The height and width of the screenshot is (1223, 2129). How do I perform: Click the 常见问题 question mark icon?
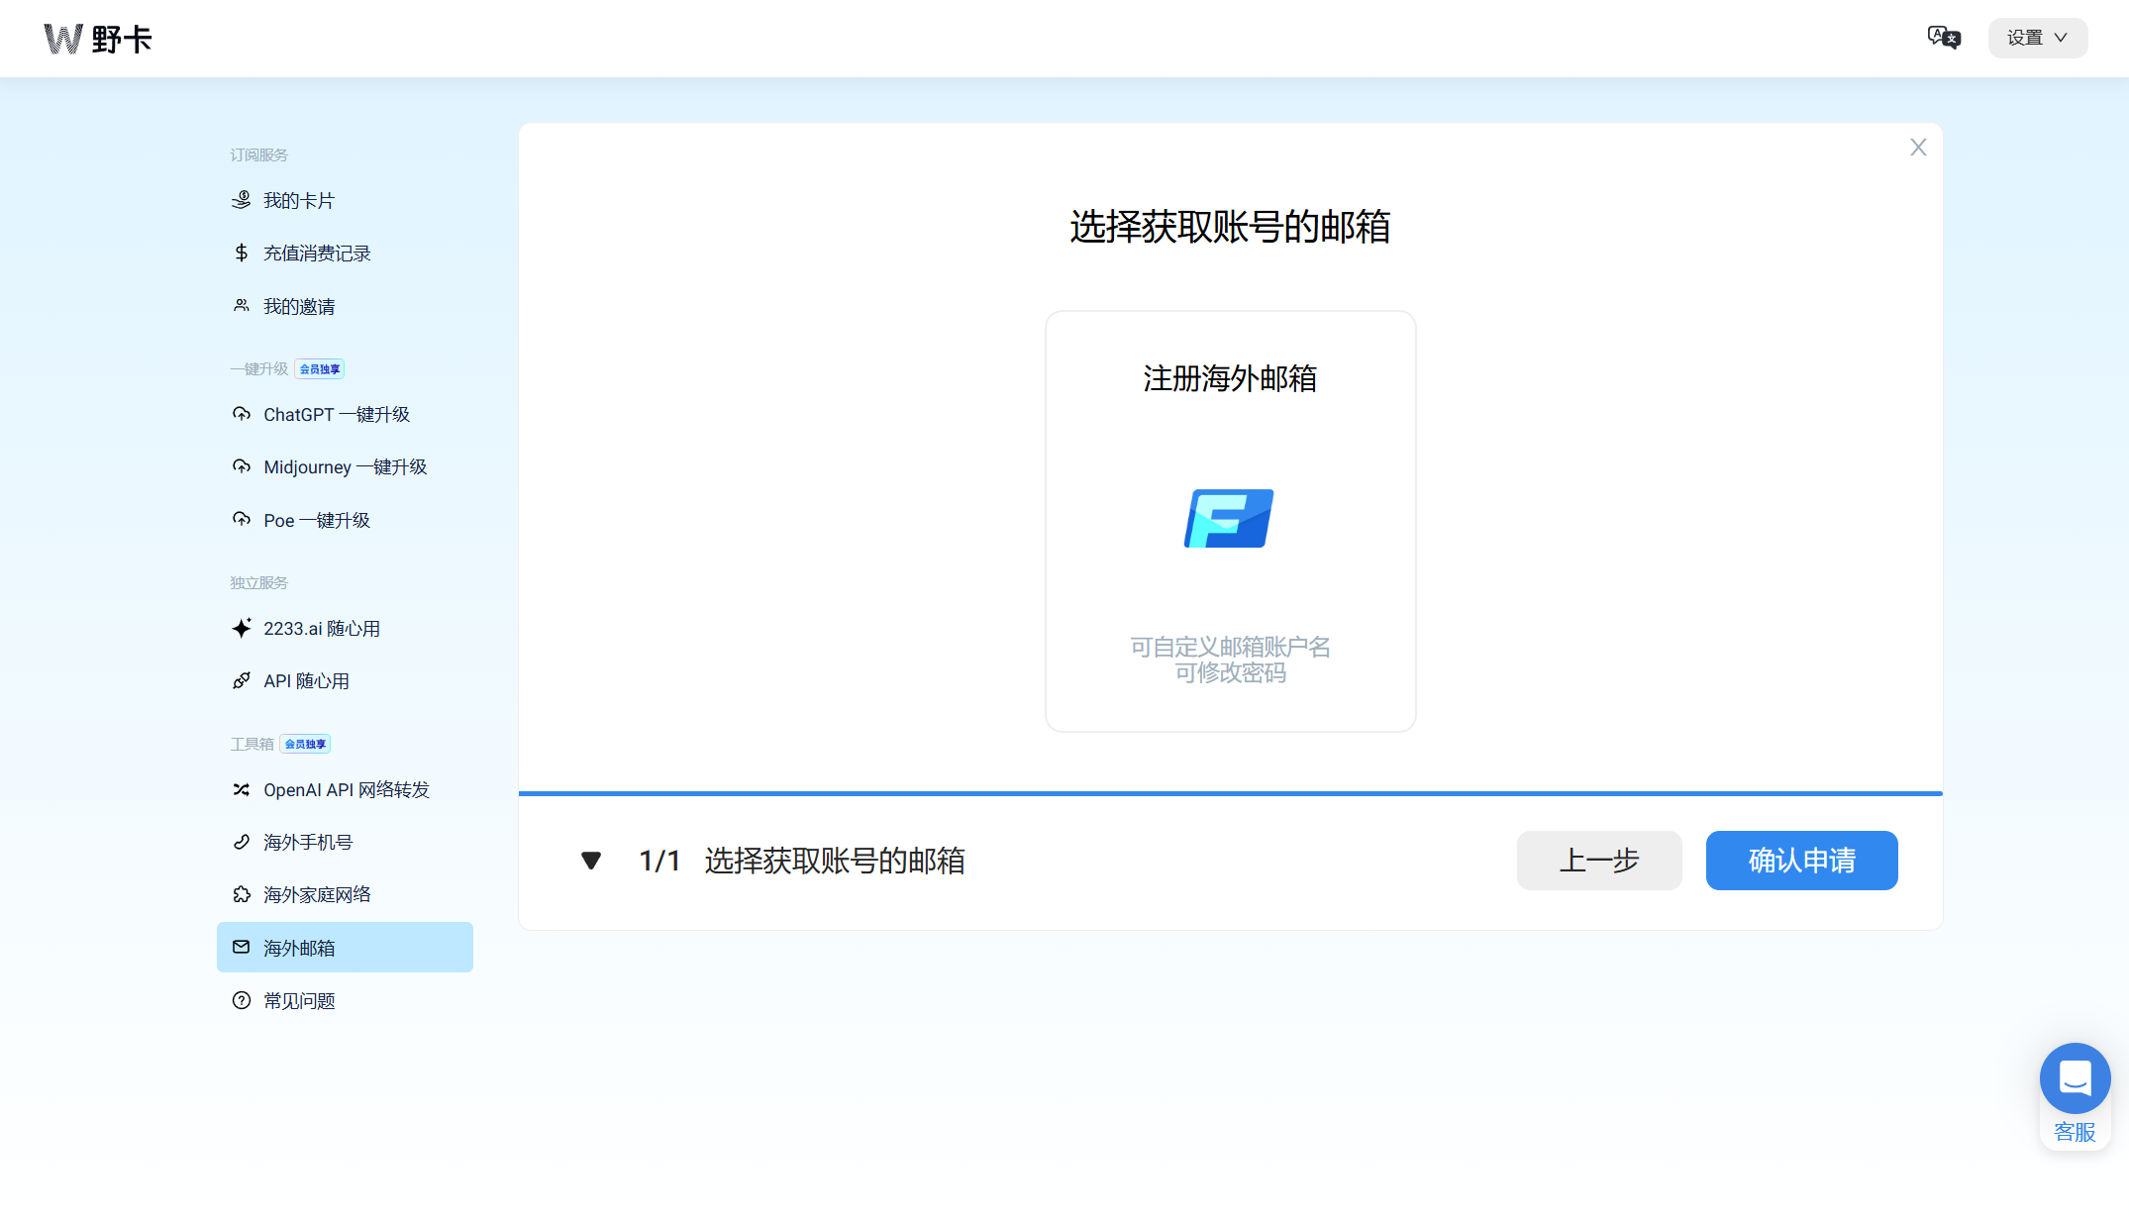(x=241, y=1000)
